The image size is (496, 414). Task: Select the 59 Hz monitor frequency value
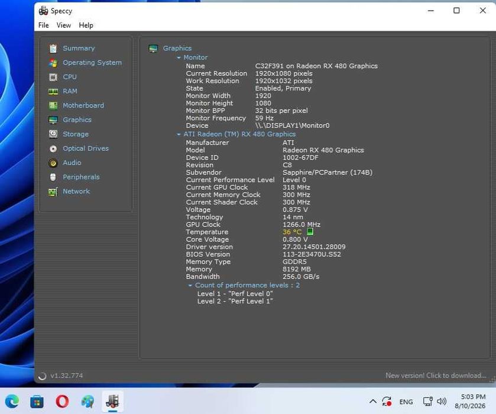tap(264, 118)
